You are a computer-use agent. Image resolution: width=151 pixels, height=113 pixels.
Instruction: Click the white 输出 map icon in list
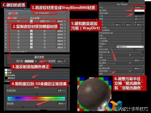pyautogui.click(x=6, y=70)
